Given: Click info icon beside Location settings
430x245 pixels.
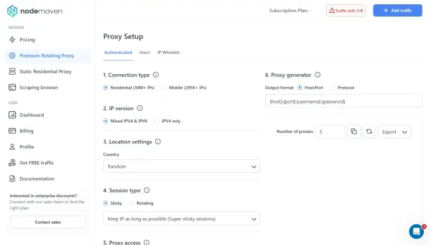Looking at the screenshot, I should (x=158, y=141).
